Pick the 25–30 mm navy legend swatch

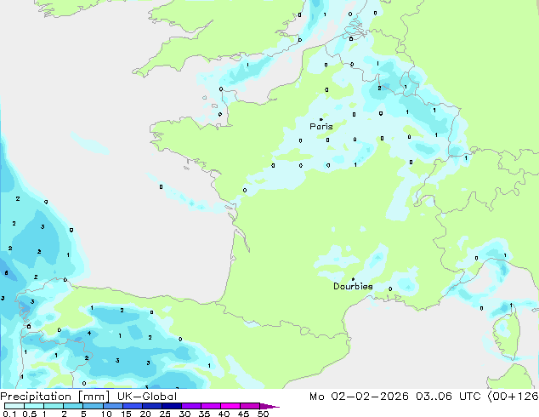click(171, 406)
